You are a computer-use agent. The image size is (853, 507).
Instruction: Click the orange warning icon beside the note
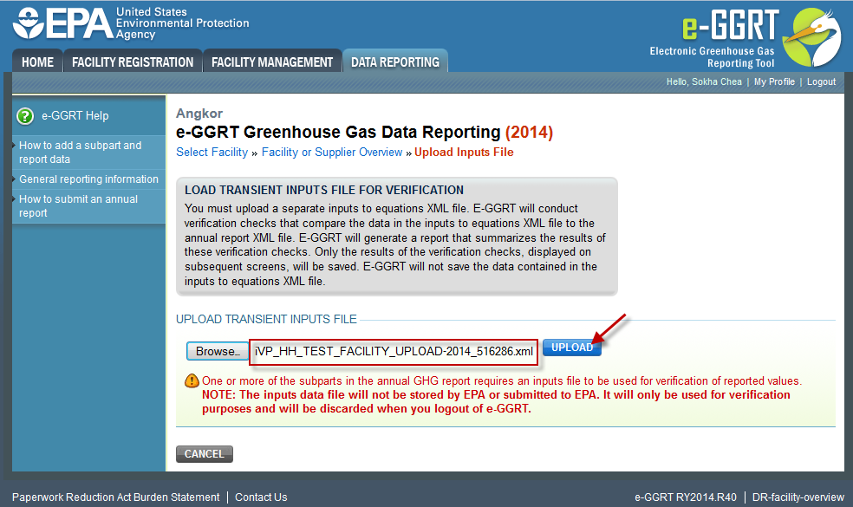click(192, 380)
